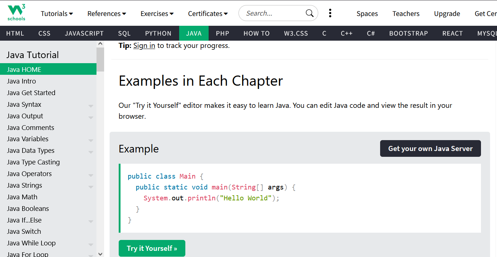Open the Exercises dropdown

157,14
